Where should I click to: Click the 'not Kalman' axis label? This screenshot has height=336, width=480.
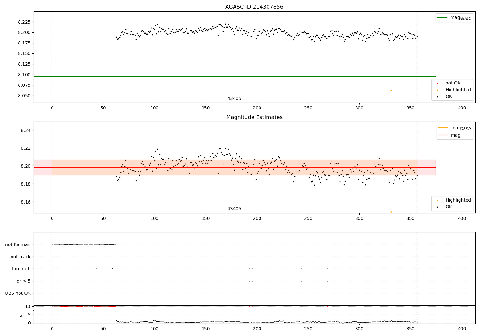[x=18, y=244]
